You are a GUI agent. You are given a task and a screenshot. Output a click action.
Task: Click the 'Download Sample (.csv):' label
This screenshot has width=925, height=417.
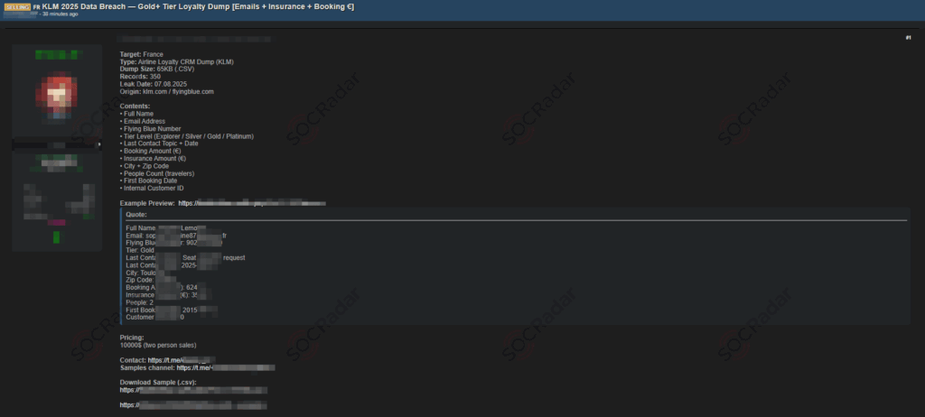click(x=158, y=382)
